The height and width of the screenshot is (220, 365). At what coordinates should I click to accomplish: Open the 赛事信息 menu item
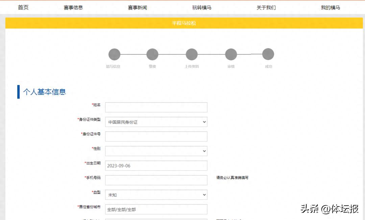(x=73, y=7)
